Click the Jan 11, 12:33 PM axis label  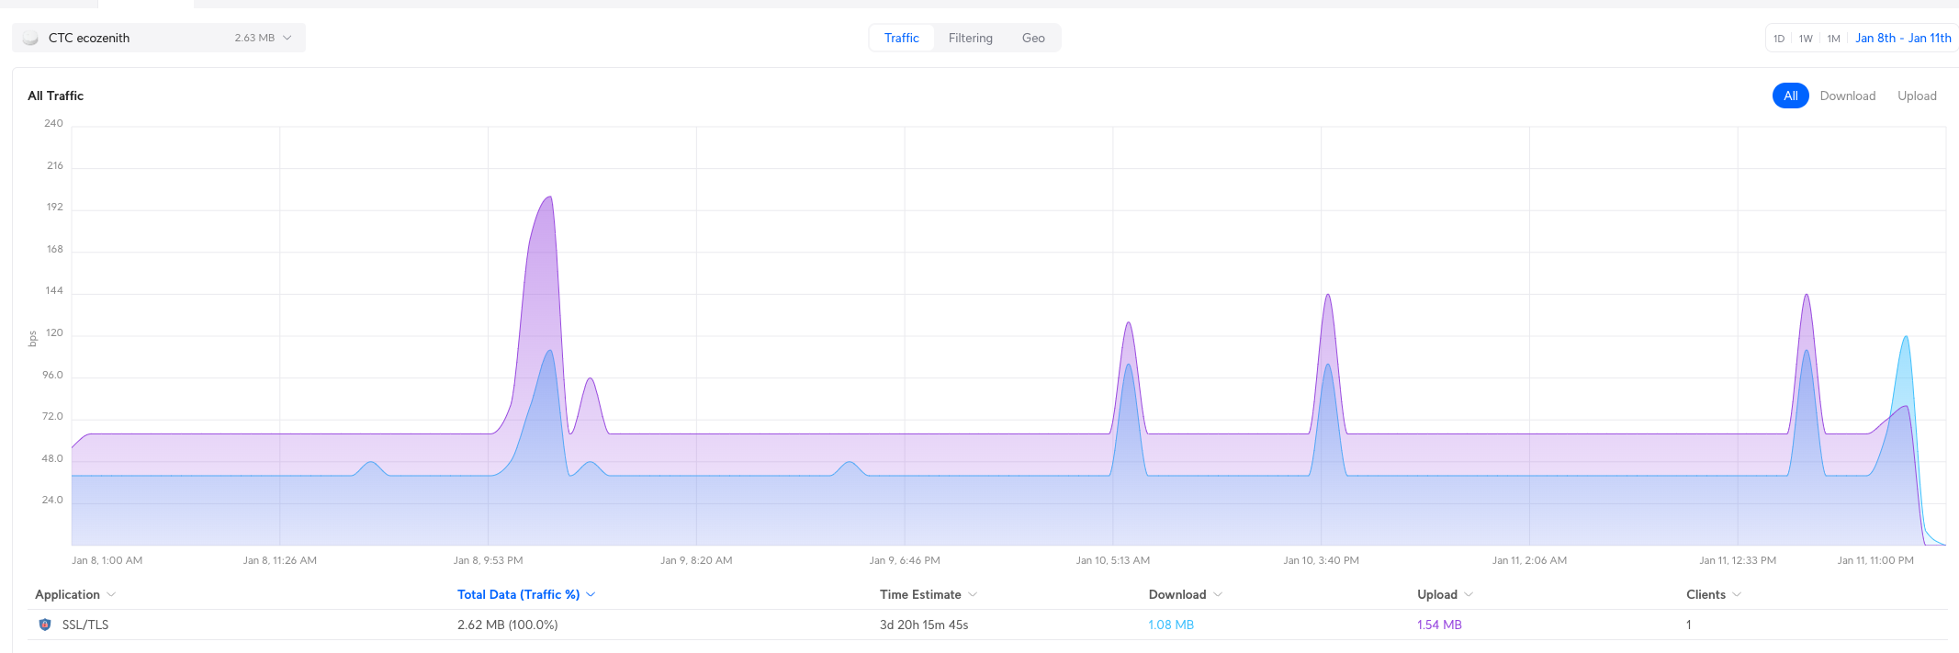coord(1738,560)
